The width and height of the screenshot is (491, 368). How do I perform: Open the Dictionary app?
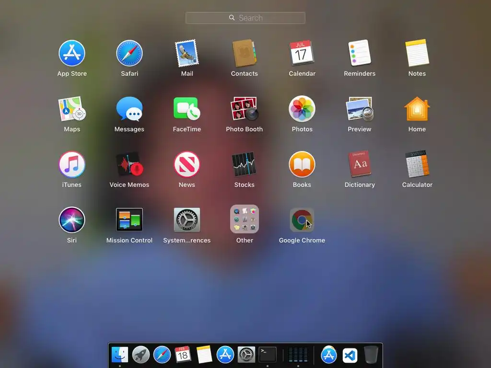tap(360, 164)
